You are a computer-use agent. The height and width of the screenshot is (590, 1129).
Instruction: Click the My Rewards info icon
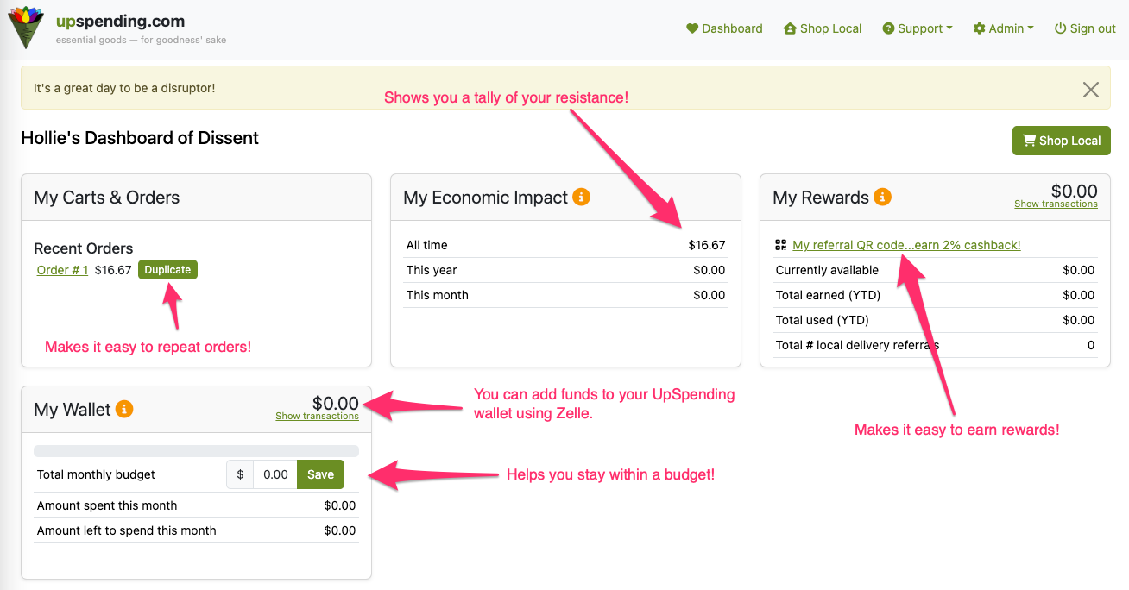[882, 197]
